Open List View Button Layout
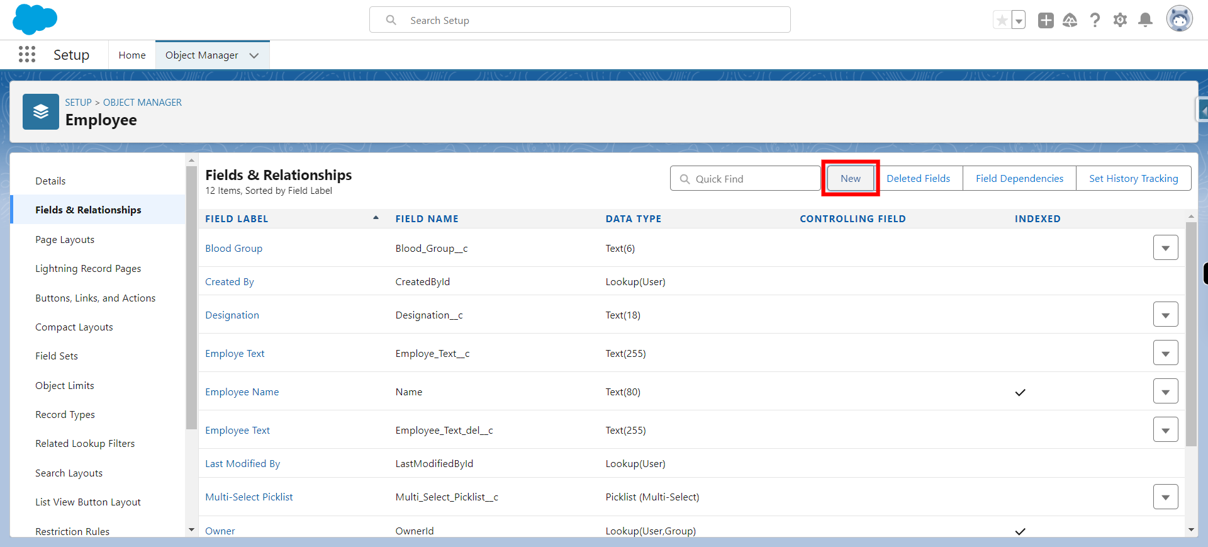The width and height of the screenshot is (1208, 547). [88, 502]
